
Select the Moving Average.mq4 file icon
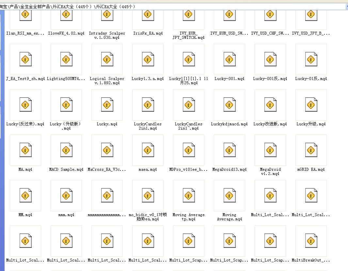coord(229,195)
